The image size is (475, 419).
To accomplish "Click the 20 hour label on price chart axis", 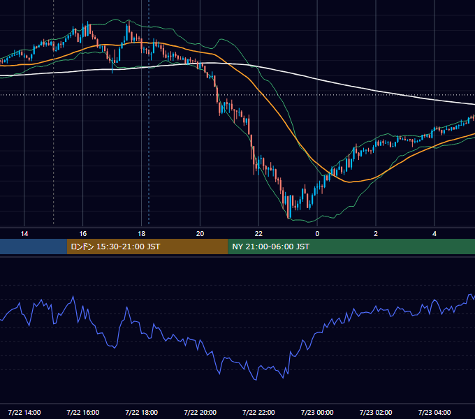I will coord(200,234).
